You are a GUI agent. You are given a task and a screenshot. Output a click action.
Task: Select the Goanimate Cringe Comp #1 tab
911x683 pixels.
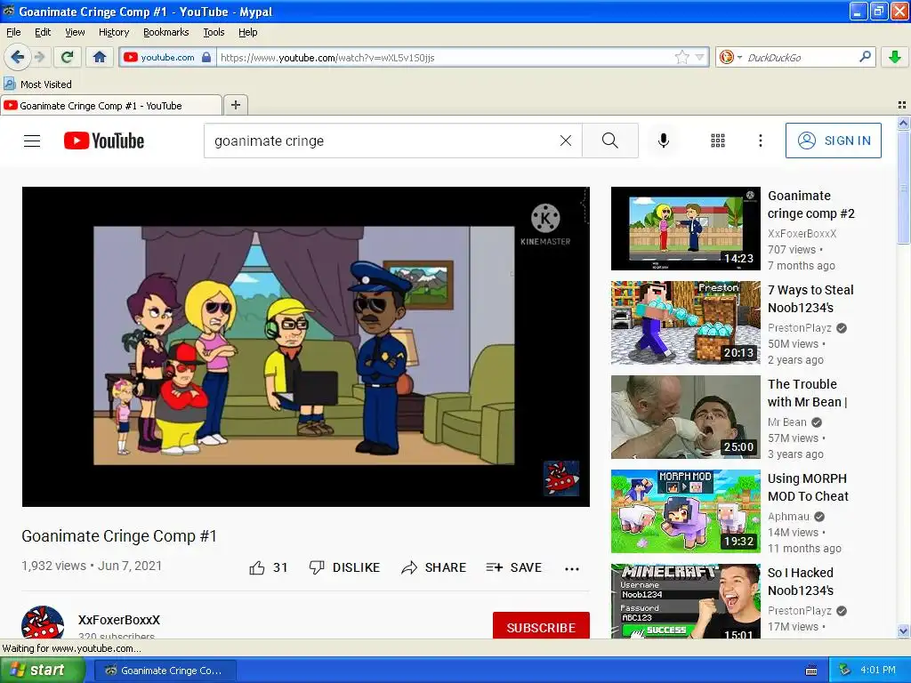[110, 106]
